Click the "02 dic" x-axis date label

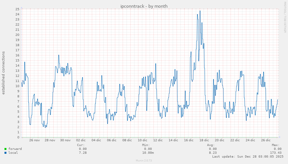click(81, 140)
